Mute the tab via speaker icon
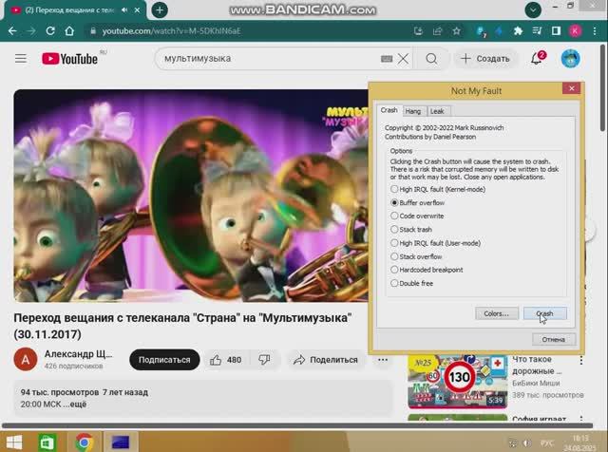This screenshot has height=452, width=608. (124, 10)
